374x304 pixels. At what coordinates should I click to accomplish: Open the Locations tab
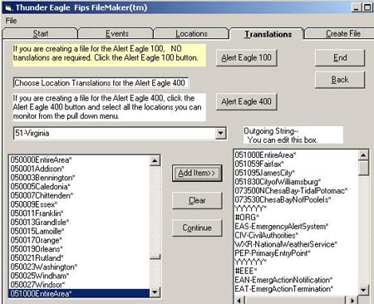(x=191, y=34)
